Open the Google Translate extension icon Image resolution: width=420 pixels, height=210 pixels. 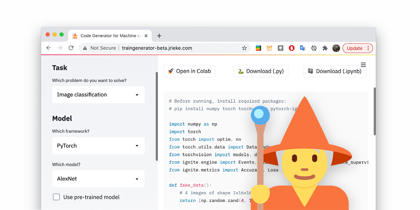(x=303, y=48)
